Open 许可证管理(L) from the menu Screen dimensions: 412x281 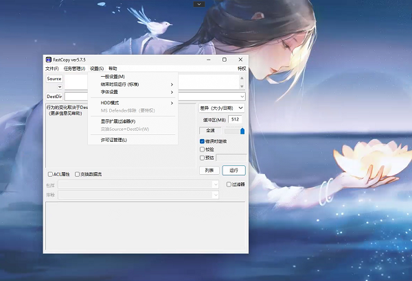click(133, 140)
